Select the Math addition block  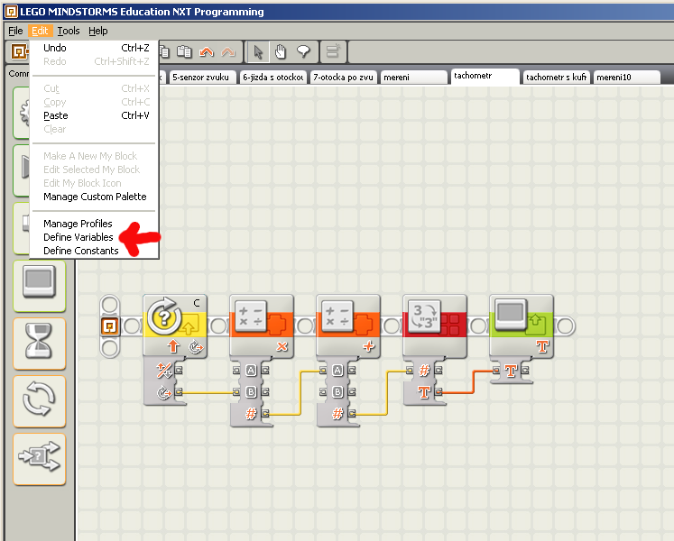pyautogui.click(x=348, y=326)
